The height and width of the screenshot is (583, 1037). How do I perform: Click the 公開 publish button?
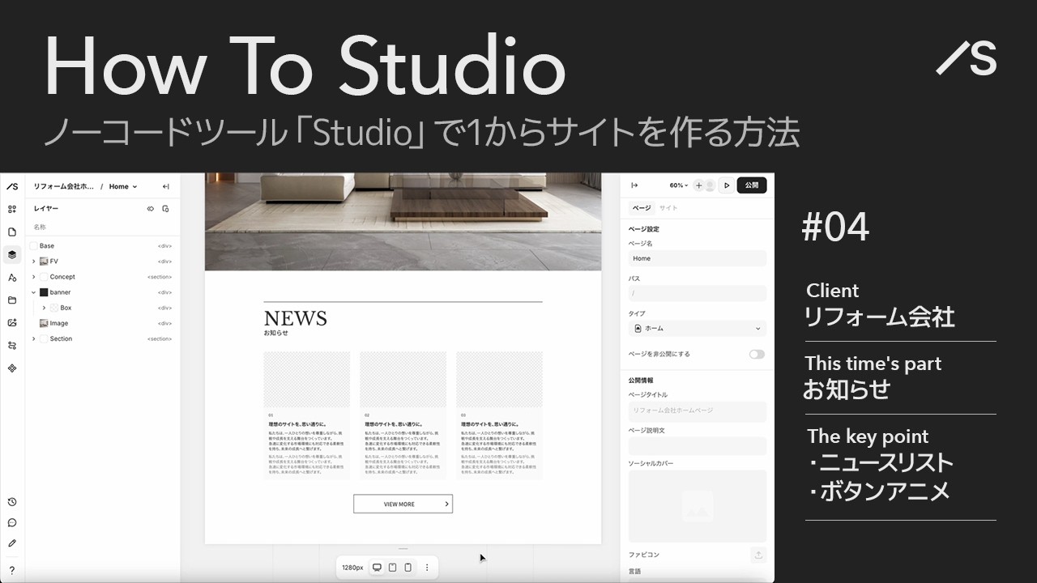(751, 185)
